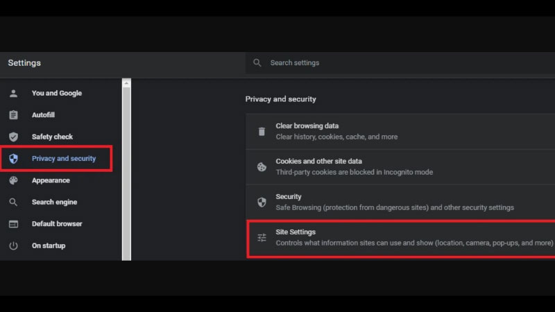Click the person icon beside You and Google
This screenshot has height=312, width=555.
[x=13, y=94]
